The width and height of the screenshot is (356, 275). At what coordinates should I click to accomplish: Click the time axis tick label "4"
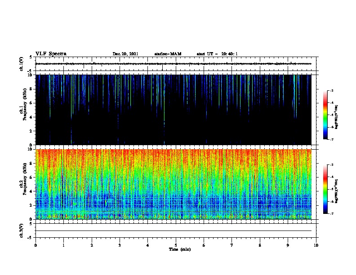coord(148,245)
